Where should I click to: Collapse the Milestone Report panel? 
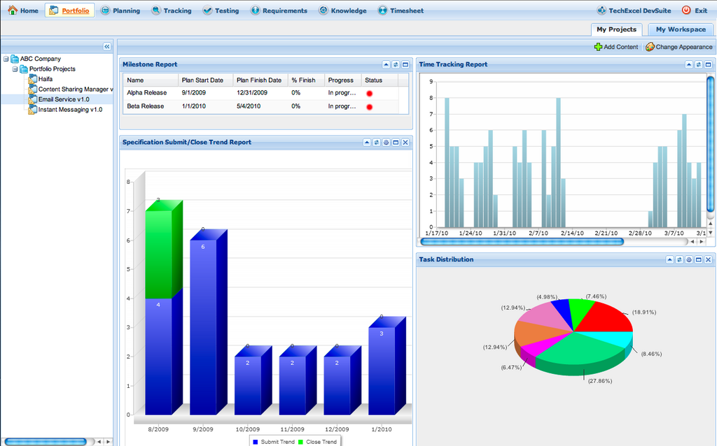point(386,65)
